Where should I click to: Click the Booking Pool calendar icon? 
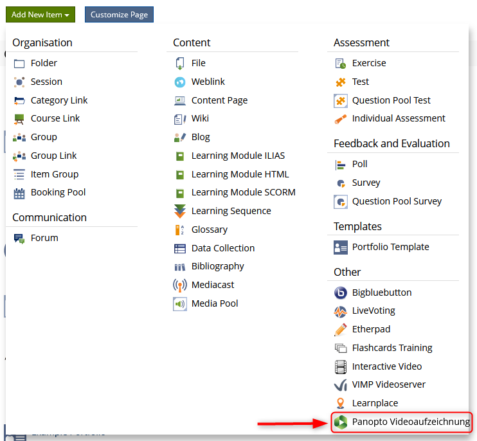pyautogui.click(x=19, y=194)
